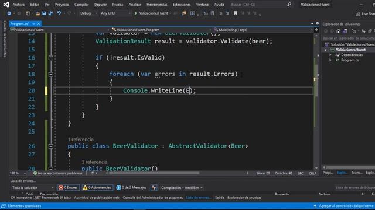
Task: Click the search magnifier icon in title bar
Action: tap(289, 5)
